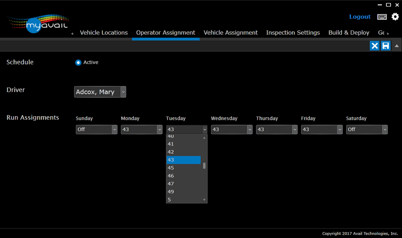Open the Inspection Settings tab
Screen dimensions: 402x238
click(293, 33)
